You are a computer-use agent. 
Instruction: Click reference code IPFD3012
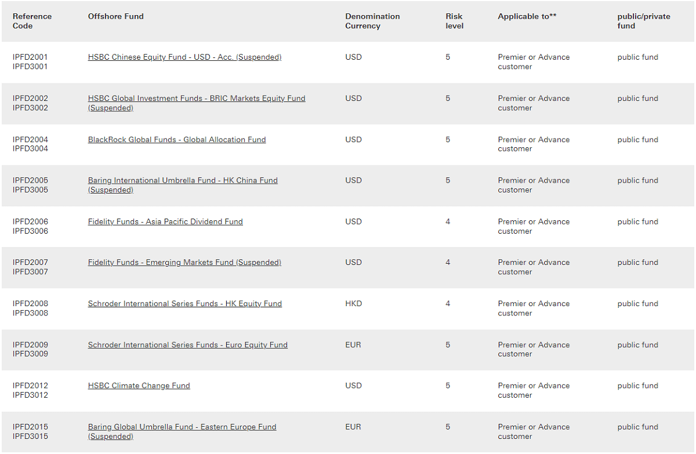[x=30, y=395]
